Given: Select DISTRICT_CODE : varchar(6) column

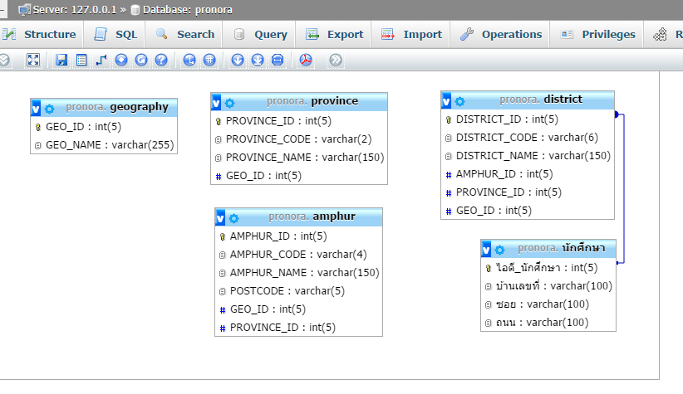Looking at the screenshot, I should click(x=528, y=138).
